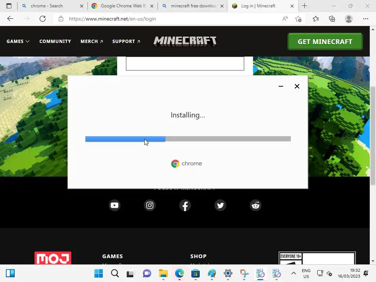Open the Favorites list icon
The width and height of the screenshot is (376, 282).
315,19
